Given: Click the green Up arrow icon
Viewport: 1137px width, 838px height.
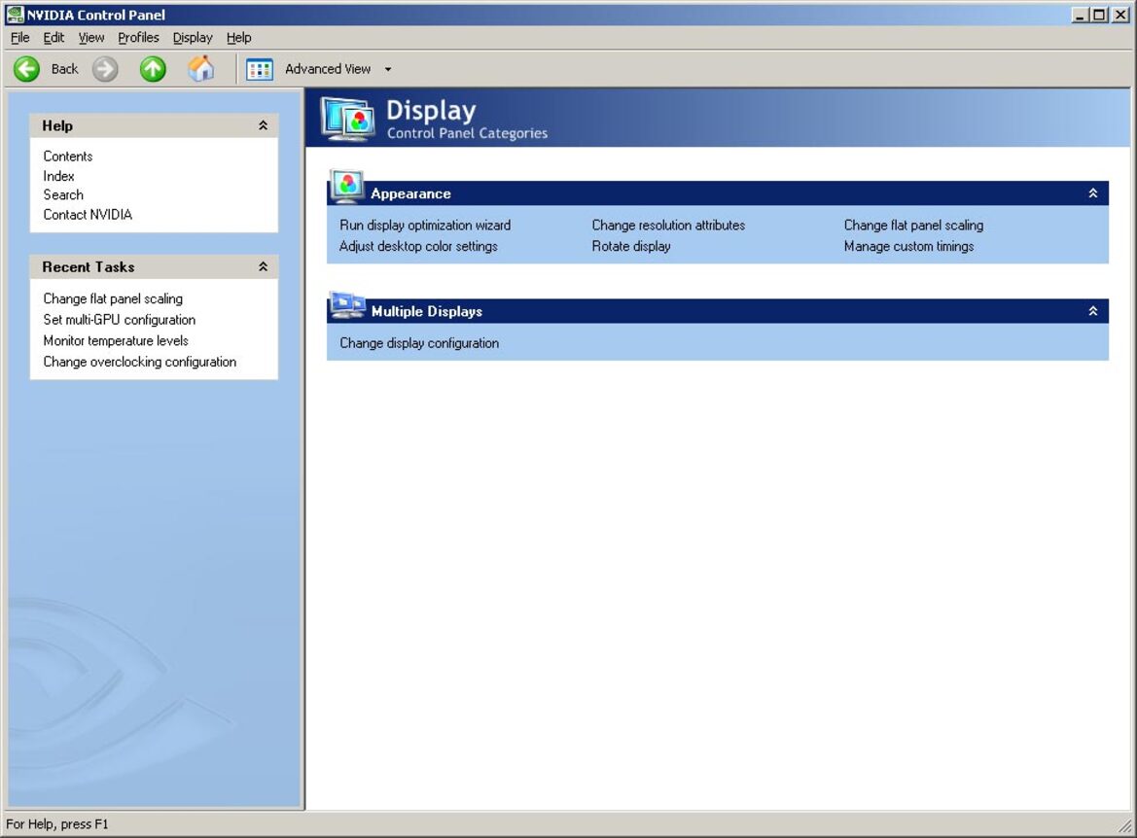Looking at the screenshot, I should click(x=153, y=69).
